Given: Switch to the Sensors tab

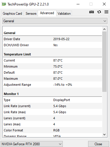Looking at the screenshot, I should (x=31, y=14).
